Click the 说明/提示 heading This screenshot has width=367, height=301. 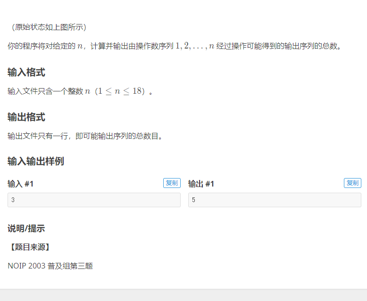pyautogui.click(x=26, y=228)
